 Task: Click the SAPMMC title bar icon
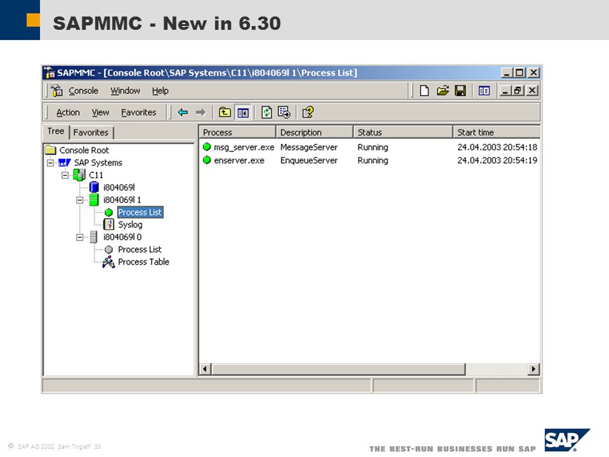tap(49, 72)
